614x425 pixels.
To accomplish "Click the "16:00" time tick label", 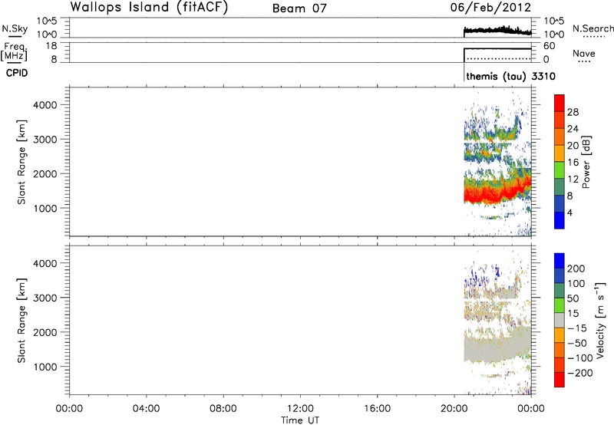I will click(377, 409).
